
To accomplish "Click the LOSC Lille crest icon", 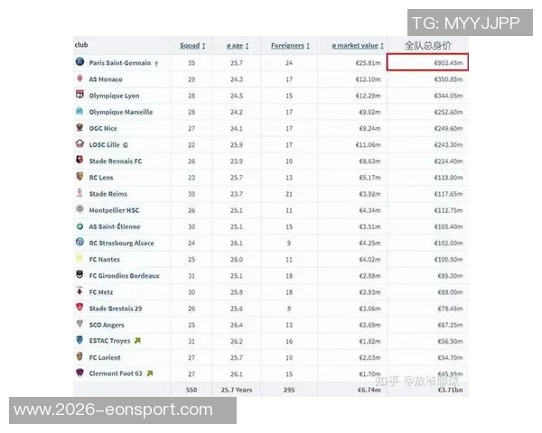I will (80, 144).
